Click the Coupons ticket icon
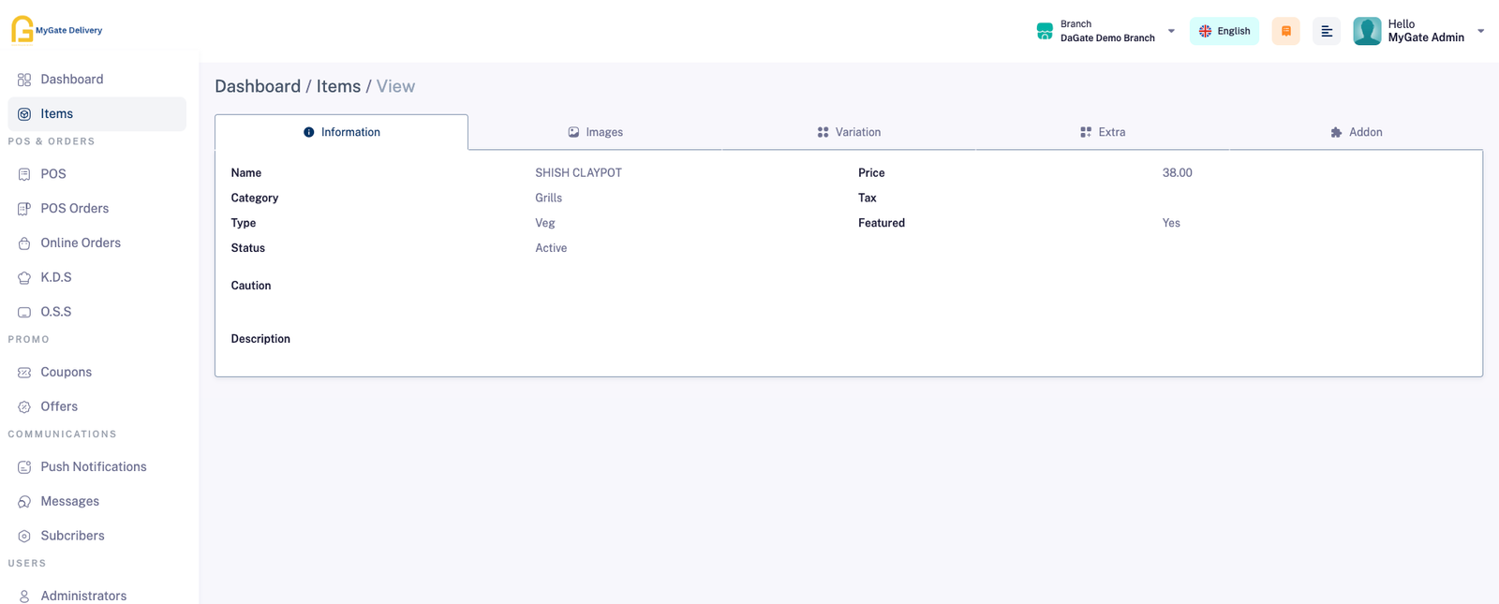 coord(24,373)
